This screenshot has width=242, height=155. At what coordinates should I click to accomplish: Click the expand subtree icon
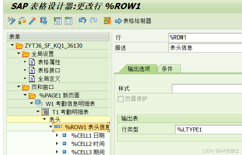pyautogui.click(x=58, y=21)
